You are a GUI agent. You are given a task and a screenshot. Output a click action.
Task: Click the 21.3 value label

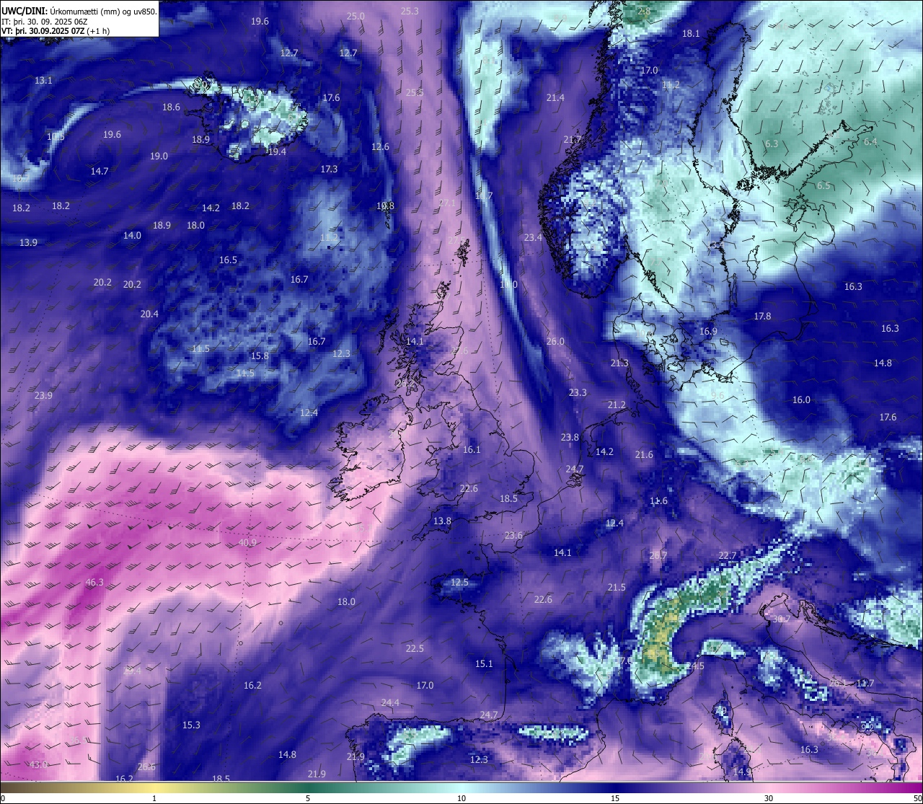click(x=619, y=363)
